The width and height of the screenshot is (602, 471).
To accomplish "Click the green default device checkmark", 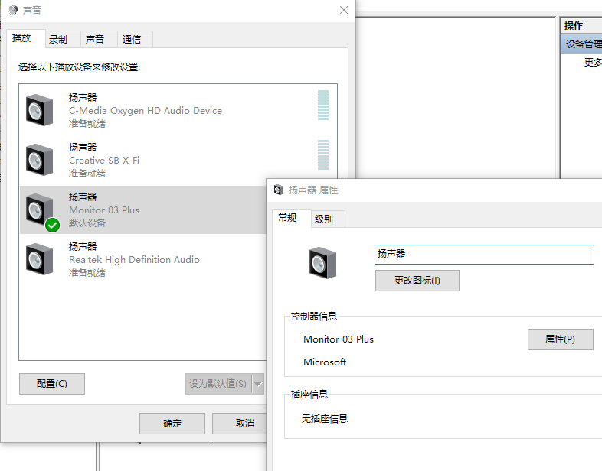I will tap(53, 225).
